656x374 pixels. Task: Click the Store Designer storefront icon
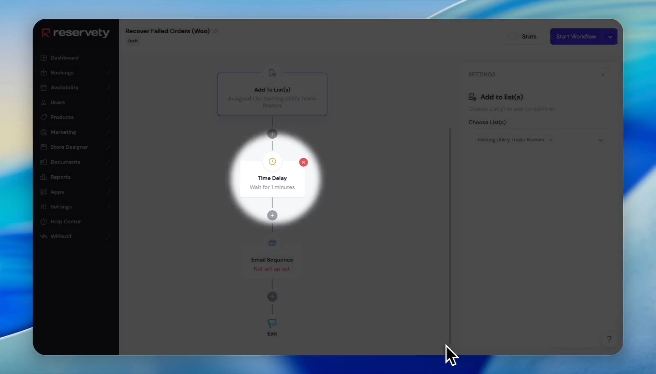point(43,147)
